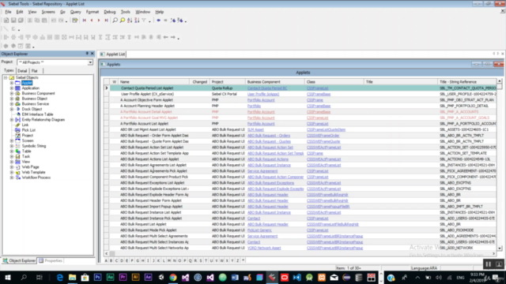Click the filter funnel toolbar icon

(144, 21)
